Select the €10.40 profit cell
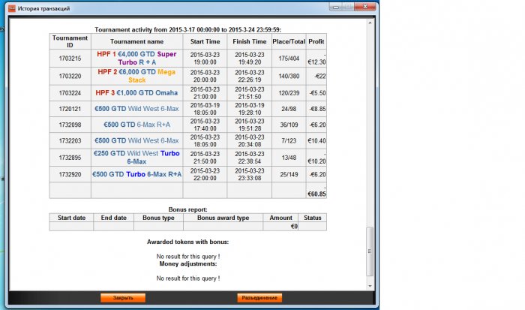The width and height of the screenshot is (525, 310). 316,140
